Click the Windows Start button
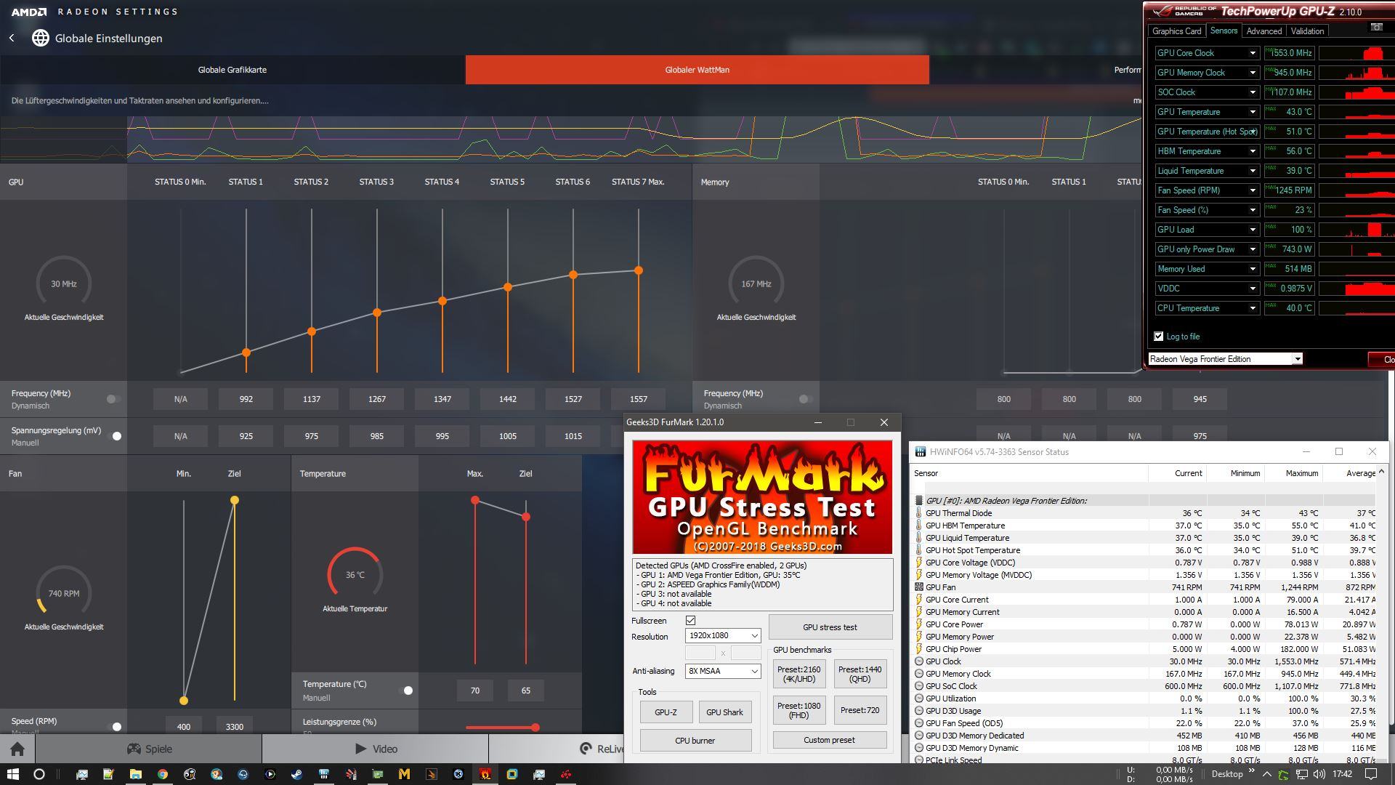This screenshot has height=785, width=1395. click(12, 774)
